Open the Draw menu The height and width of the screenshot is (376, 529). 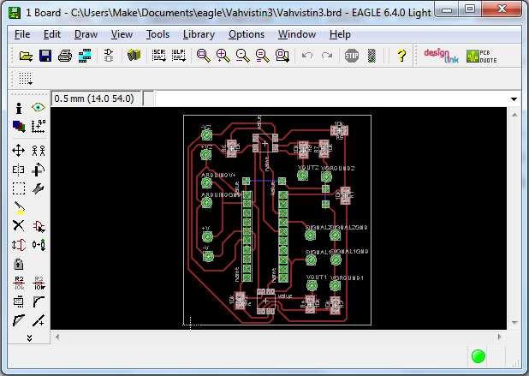[x=86, y=34]
